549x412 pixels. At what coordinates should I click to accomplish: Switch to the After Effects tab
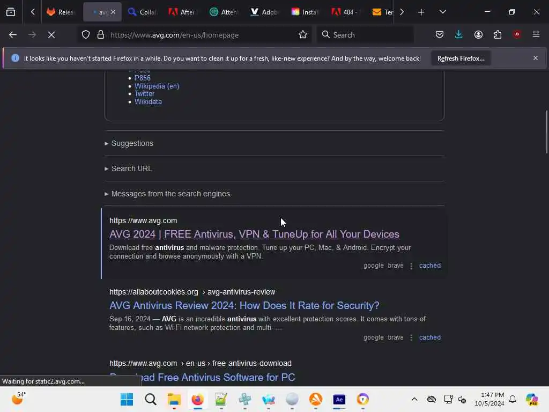tap(183, 12)
